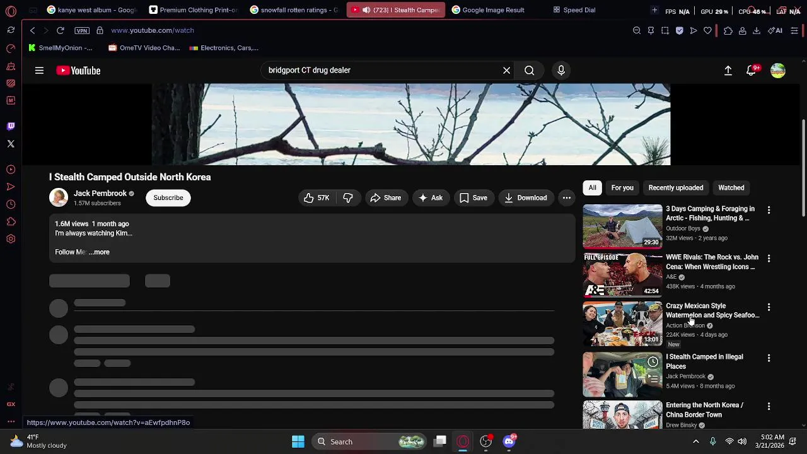807x454 pixels.
Task: Reload the page
Action: pos(61,30)
